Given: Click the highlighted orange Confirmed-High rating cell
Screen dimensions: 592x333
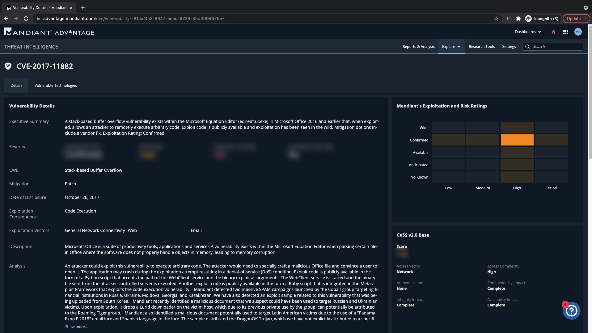Looking at the screenshot, I should click(x=517, y=140).
